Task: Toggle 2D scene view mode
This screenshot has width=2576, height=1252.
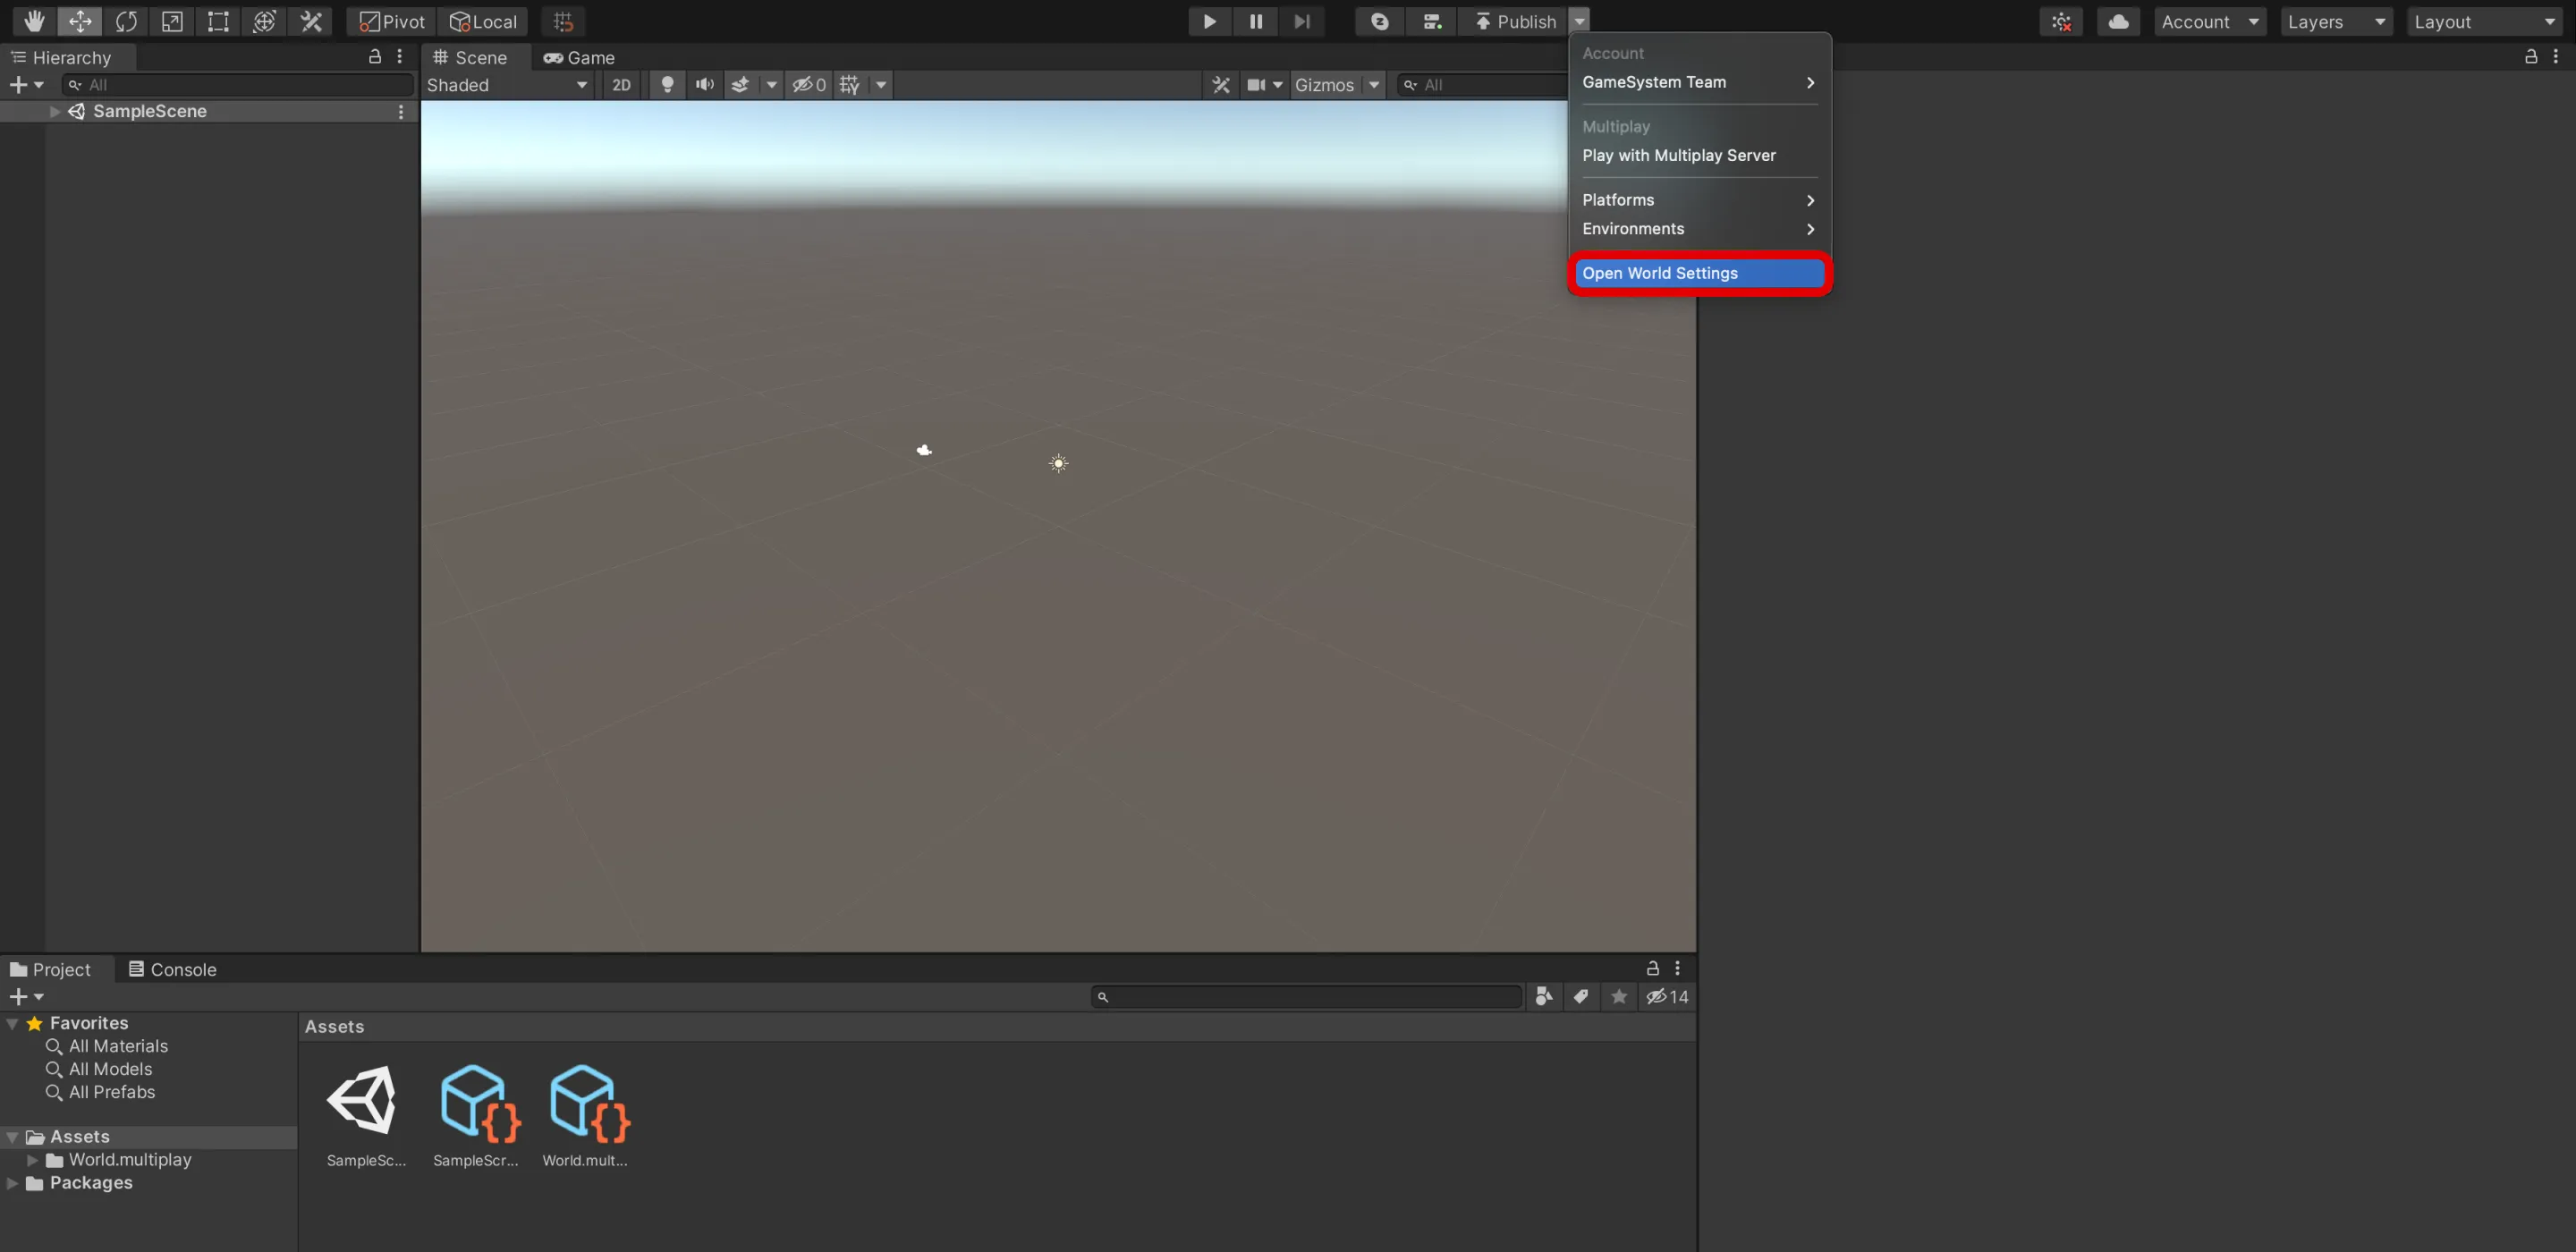Action: pos(621,85)
